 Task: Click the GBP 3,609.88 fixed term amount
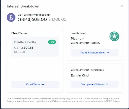[24, 48]
